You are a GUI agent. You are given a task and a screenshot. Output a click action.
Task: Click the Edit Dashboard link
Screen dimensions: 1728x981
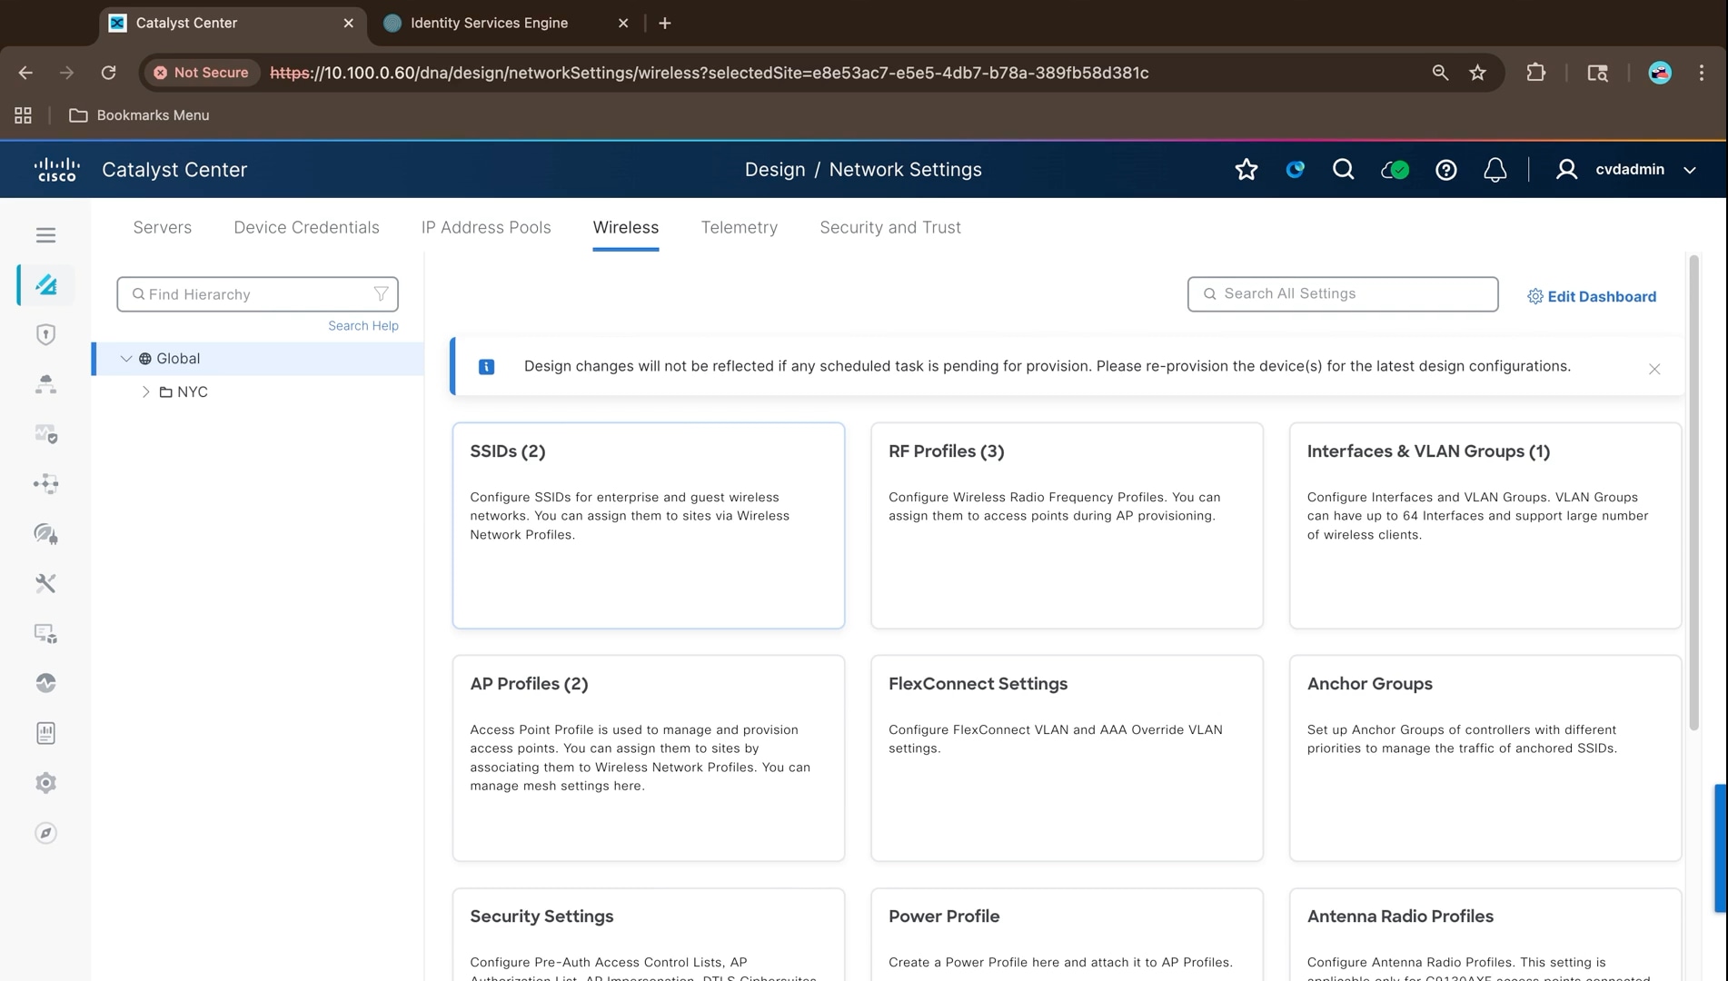[x=1592, y=297]
